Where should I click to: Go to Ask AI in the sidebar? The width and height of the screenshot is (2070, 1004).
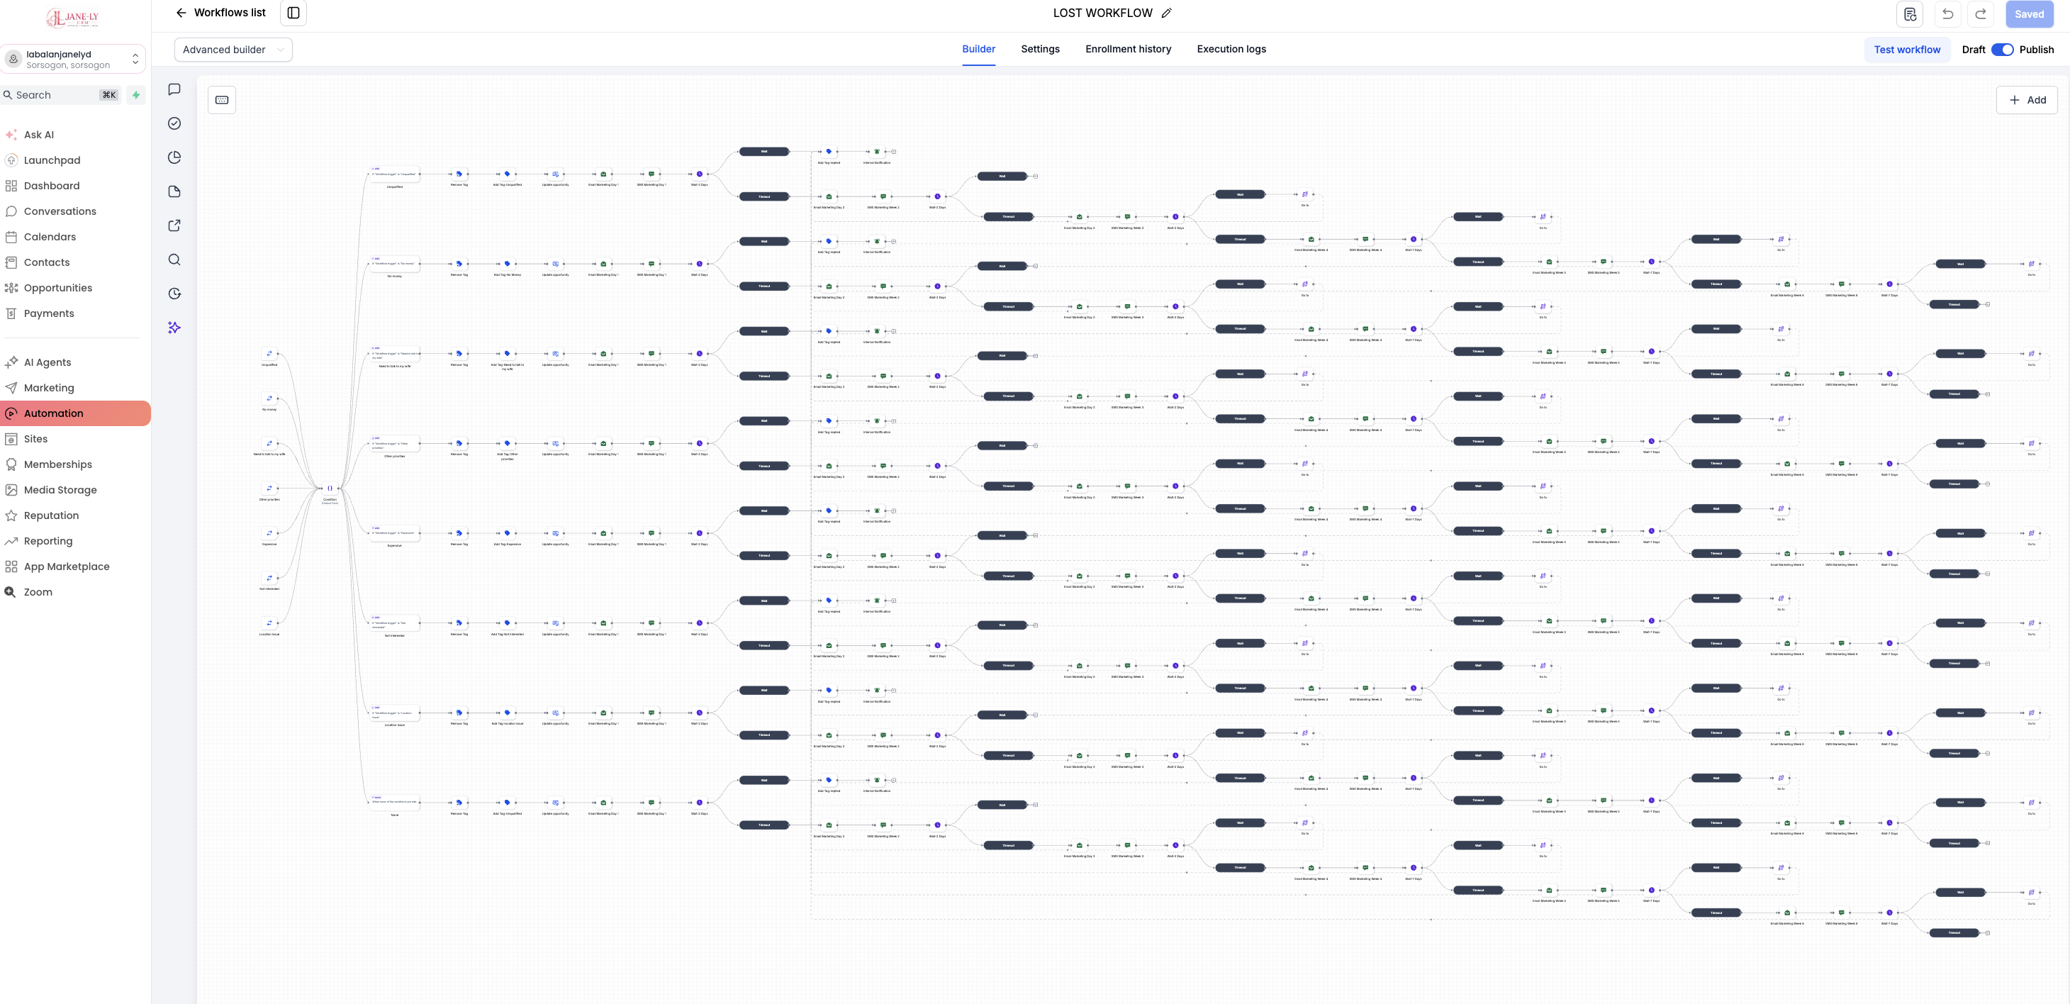tap(74, 135)
